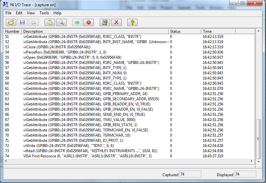
Task: Select row 55 viOpen call
Action: point(129,57)
